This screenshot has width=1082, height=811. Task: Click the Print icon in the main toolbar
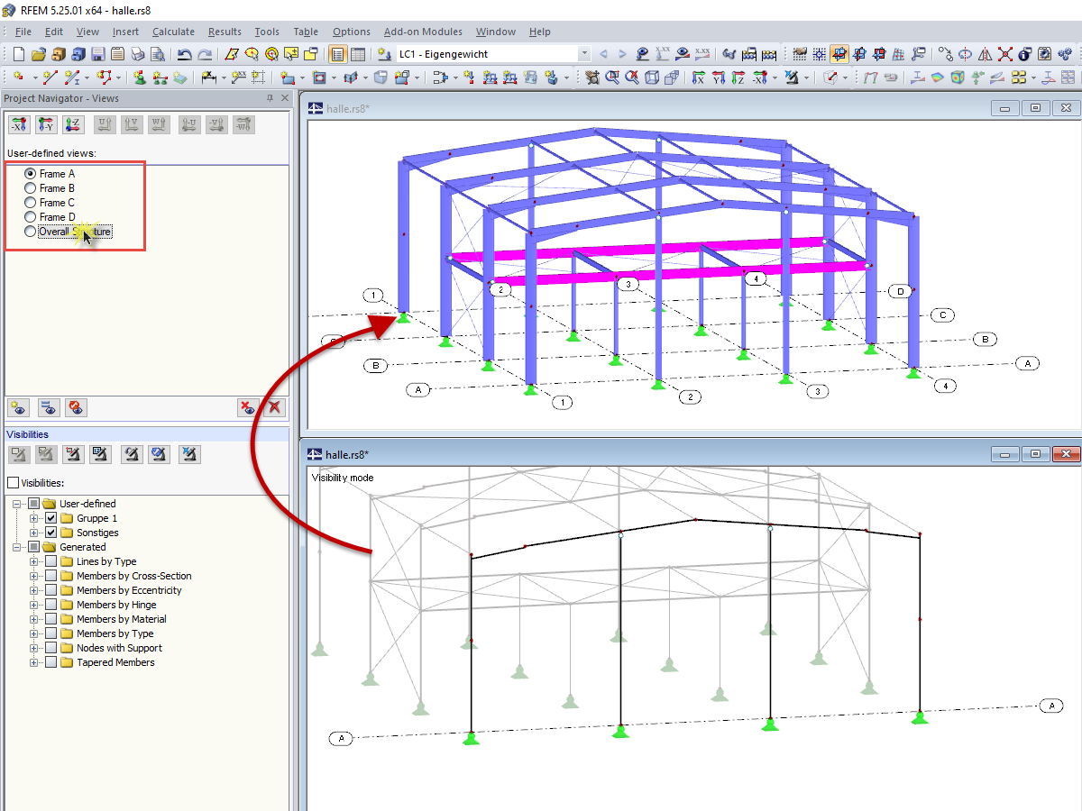(x=137, y=54)
